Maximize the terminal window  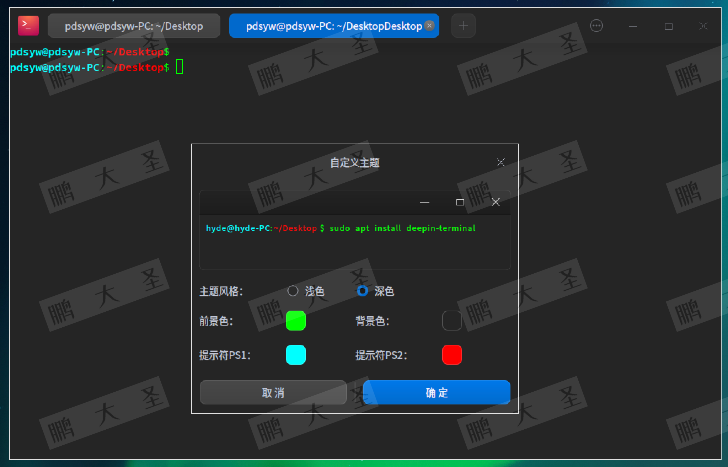[668, 26]
